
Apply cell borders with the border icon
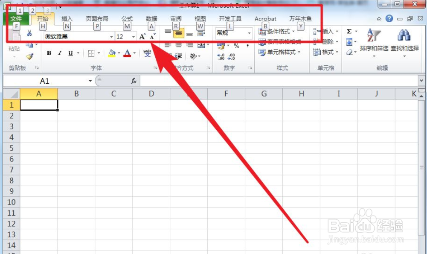(91, 53)
